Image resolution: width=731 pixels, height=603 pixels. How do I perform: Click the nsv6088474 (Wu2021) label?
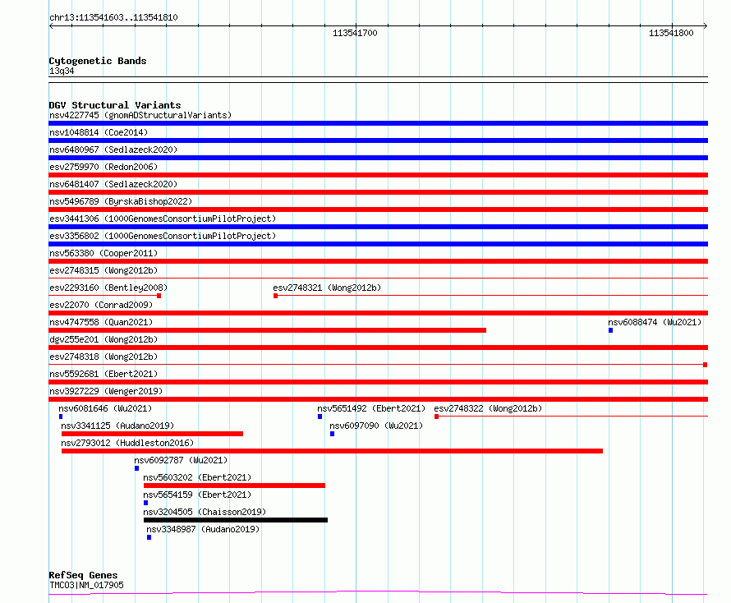coord(655,322)
